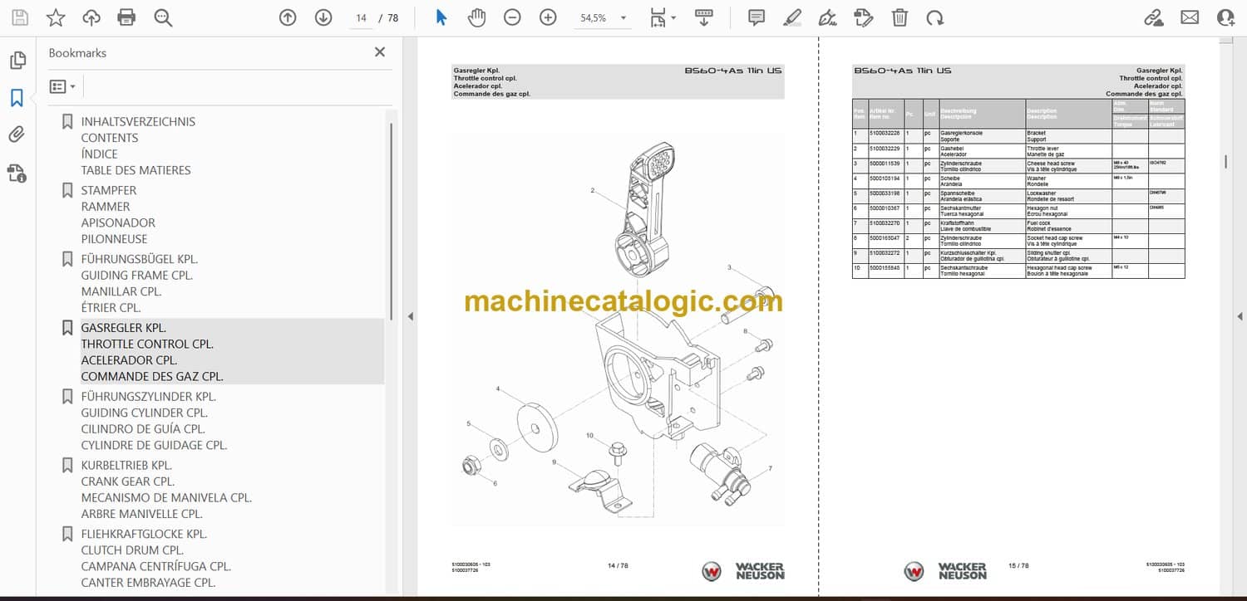Click the share link icon
The height and width of the screenshot is (601, 1247).
(1153, 17)
